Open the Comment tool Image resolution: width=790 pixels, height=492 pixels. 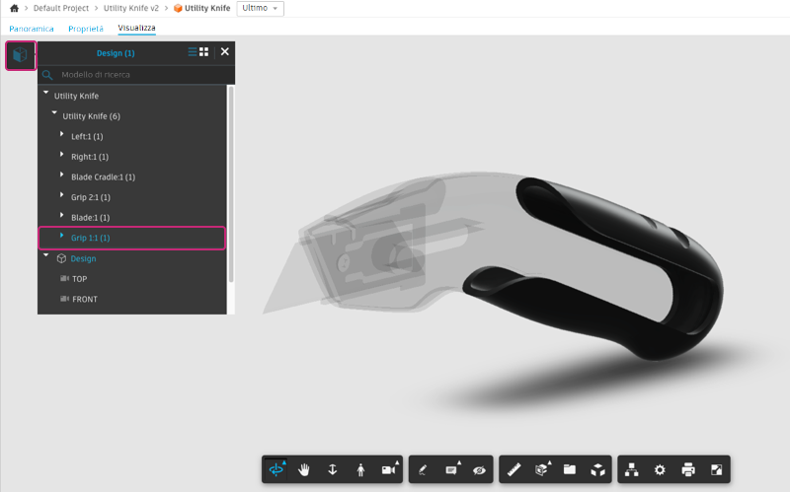[451, 470]
